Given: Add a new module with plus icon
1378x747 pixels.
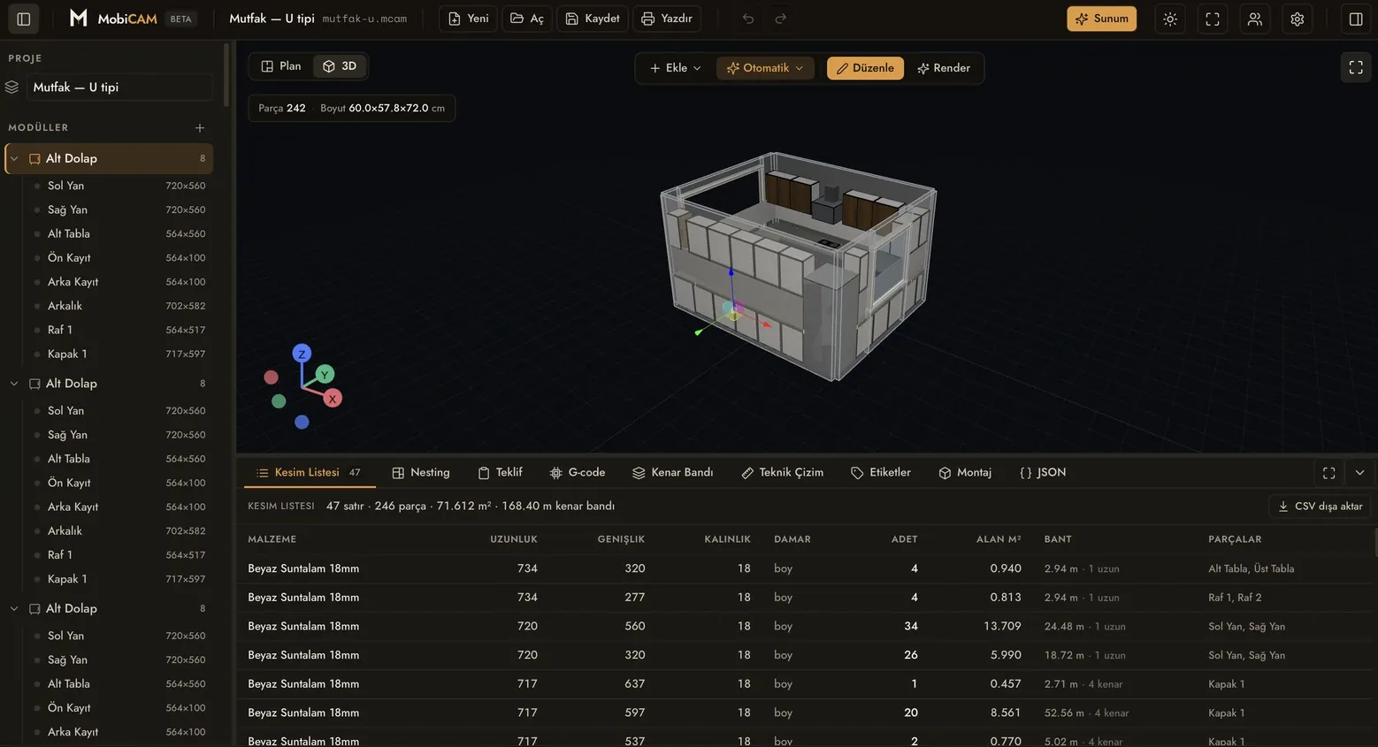Looking at the screenshot, I should (200, 127).
